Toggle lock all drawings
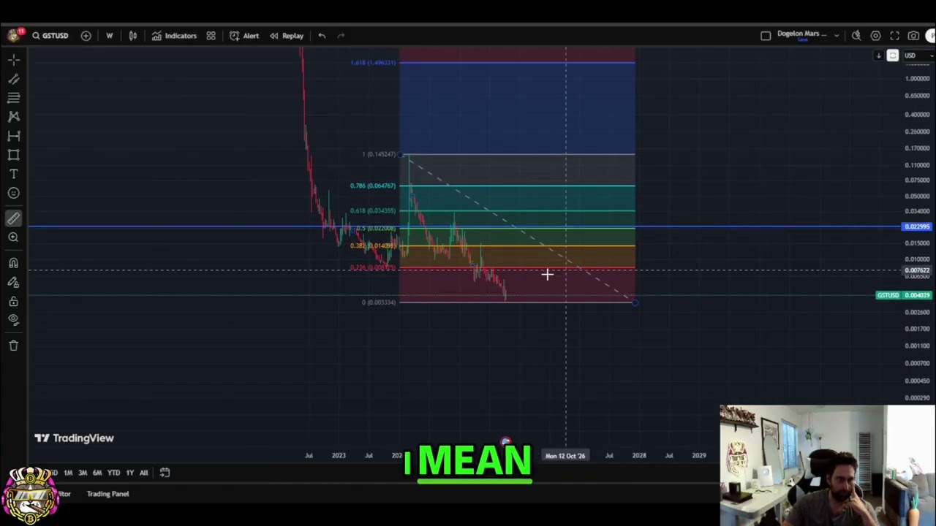Screen dimensions: 936x526 tap(13, 301)
